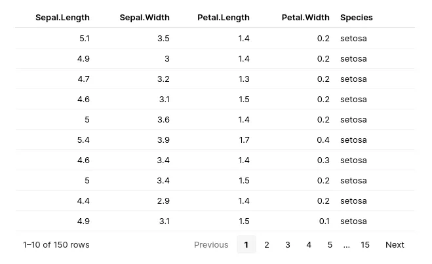Image resolution: width=432 pixels, height=264 pixels.
Task: Navigate to page 4
Action: click(x=309, y=244)
